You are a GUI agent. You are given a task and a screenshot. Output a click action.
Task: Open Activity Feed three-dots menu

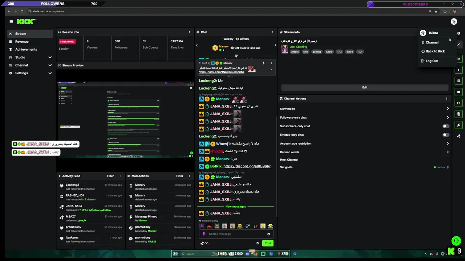coord(120,176)
